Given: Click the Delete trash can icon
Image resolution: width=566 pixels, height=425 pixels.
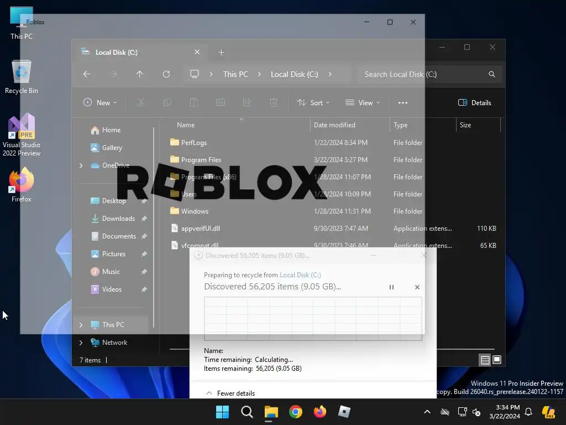Looking at the screenshot, I should 274,102.
